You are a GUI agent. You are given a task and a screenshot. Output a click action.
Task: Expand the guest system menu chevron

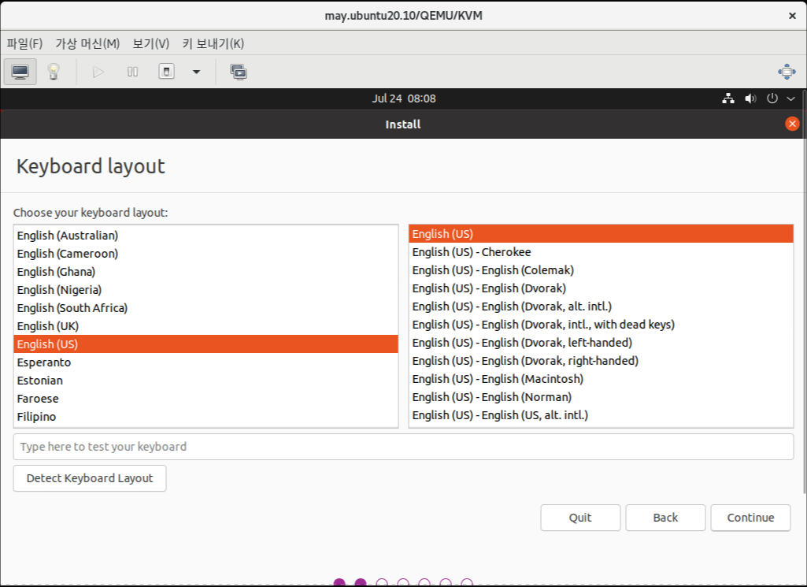pyautogui.click(x=791, y=98)
